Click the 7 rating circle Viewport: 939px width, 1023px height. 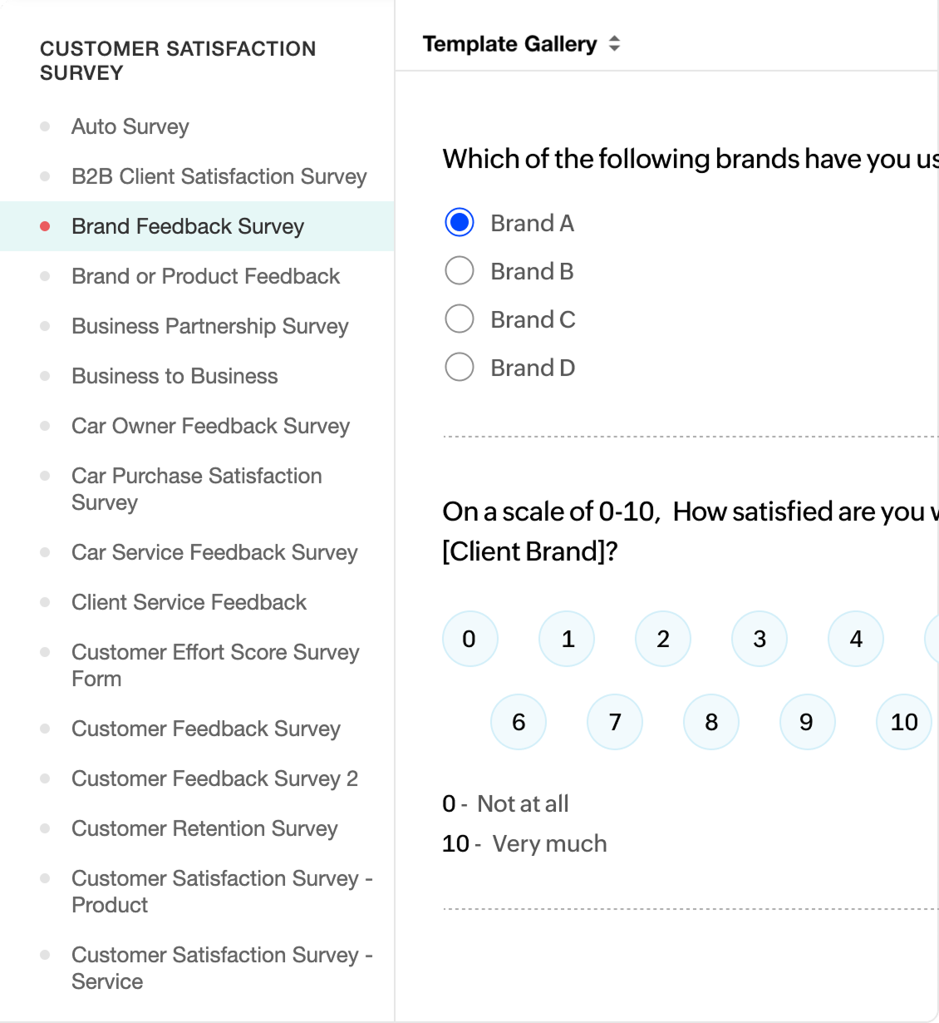coord(615,722)
